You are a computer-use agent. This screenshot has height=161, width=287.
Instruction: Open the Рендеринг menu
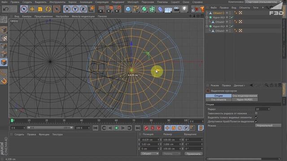coord(118,2)
